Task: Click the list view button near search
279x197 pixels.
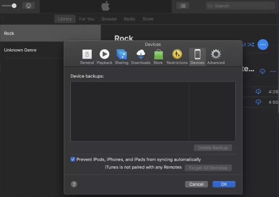Action: pyautogui.click(x=182, y=6)
